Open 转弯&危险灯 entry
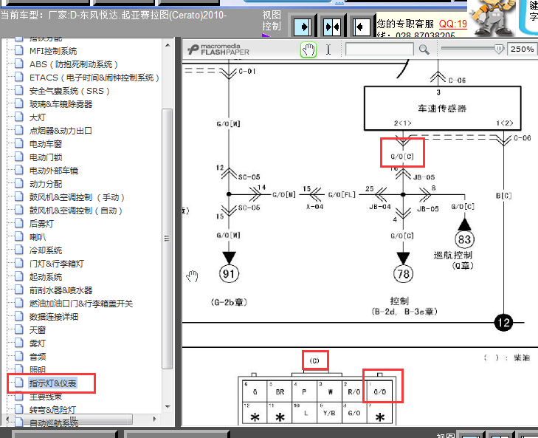The width and height of the screenshot is (538, 438). 52,410
